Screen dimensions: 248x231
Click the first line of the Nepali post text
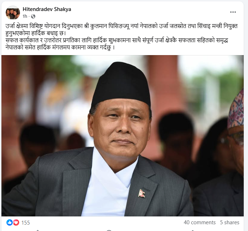[x=122, y=26]
